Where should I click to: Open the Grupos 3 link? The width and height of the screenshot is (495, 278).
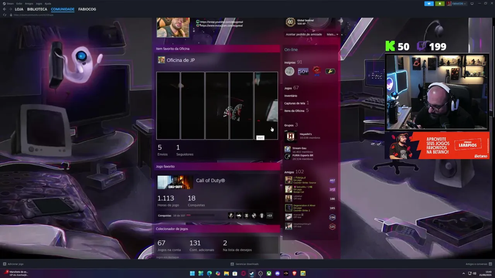[291, 125]
